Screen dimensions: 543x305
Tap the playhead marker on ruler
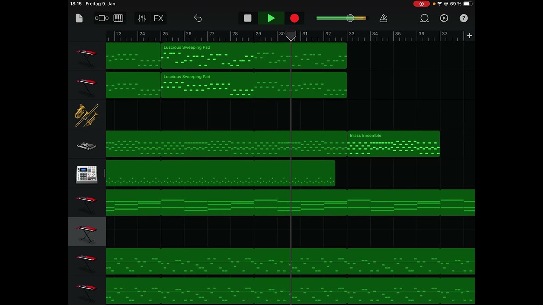point(291,36)
